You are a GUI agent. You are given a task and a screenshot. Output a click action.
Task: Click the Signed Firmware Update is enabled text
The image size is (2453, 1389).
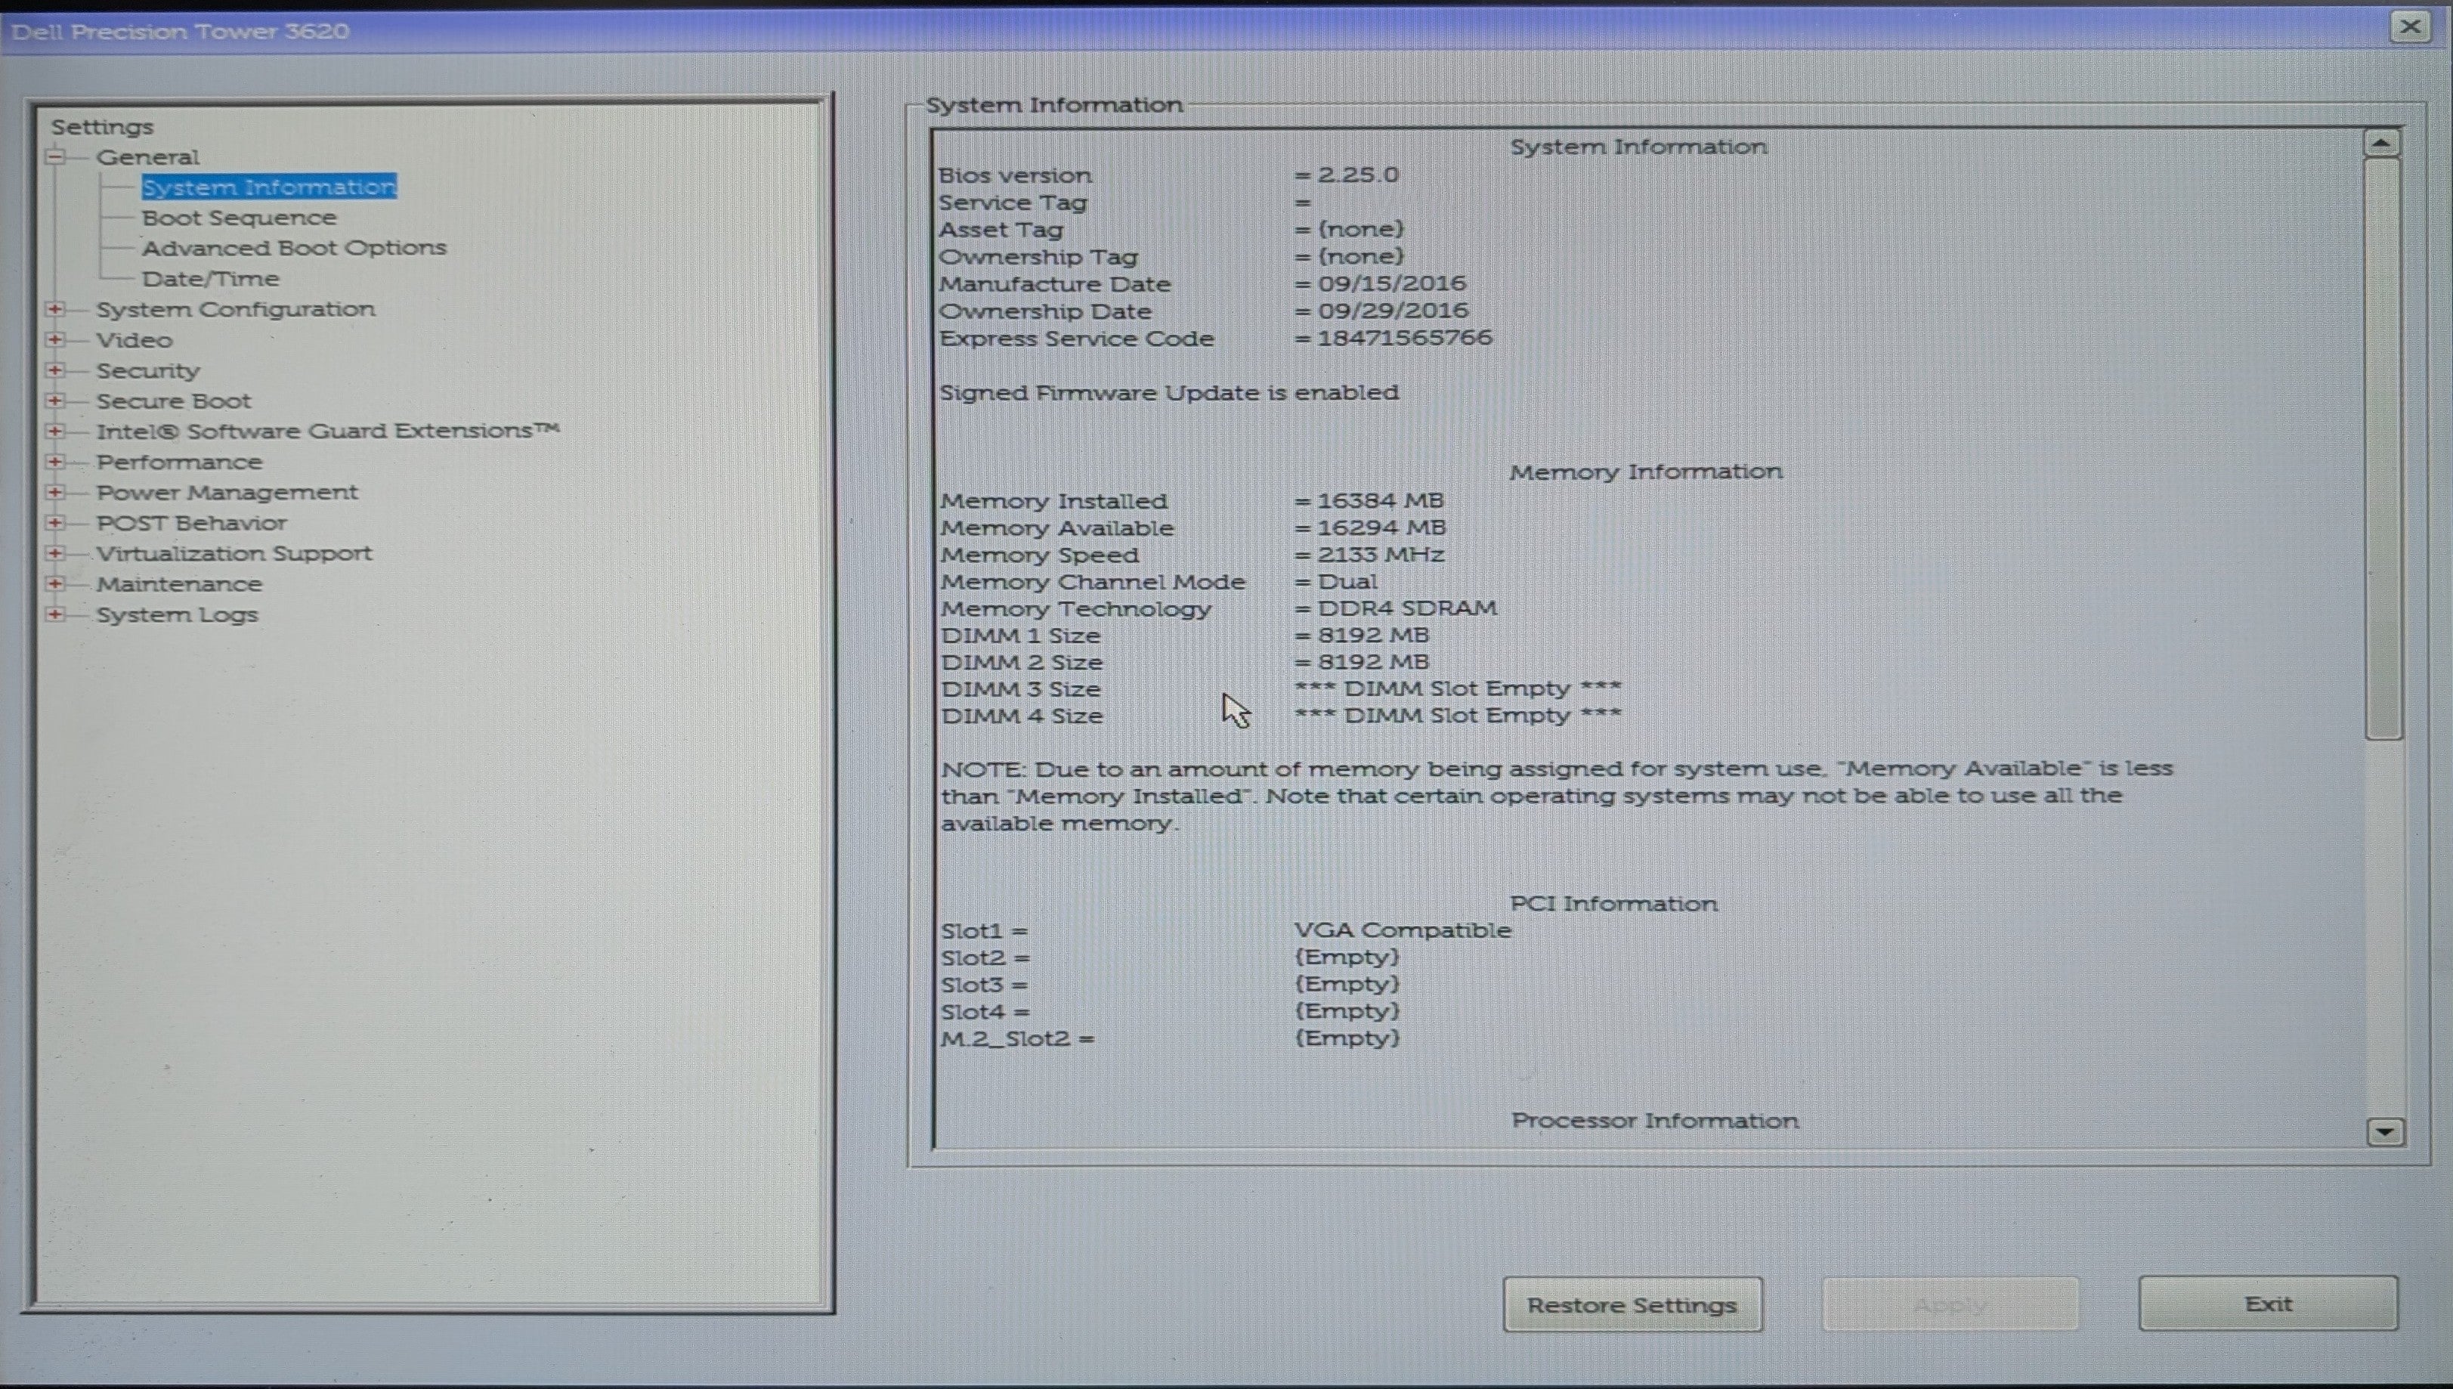[1168, 392]
